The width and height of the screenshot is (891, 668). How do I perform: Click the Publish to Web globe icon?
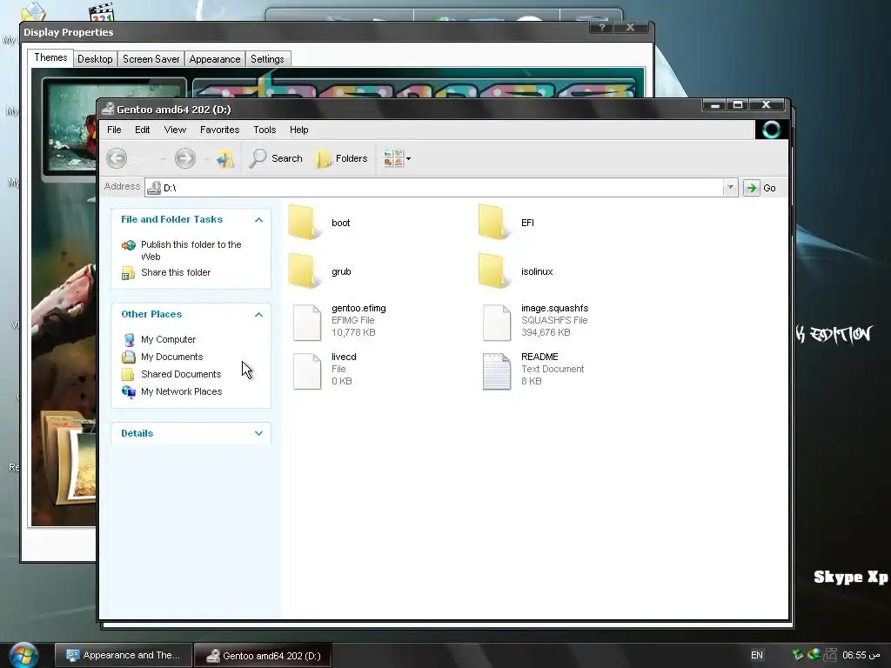point(129,244)
